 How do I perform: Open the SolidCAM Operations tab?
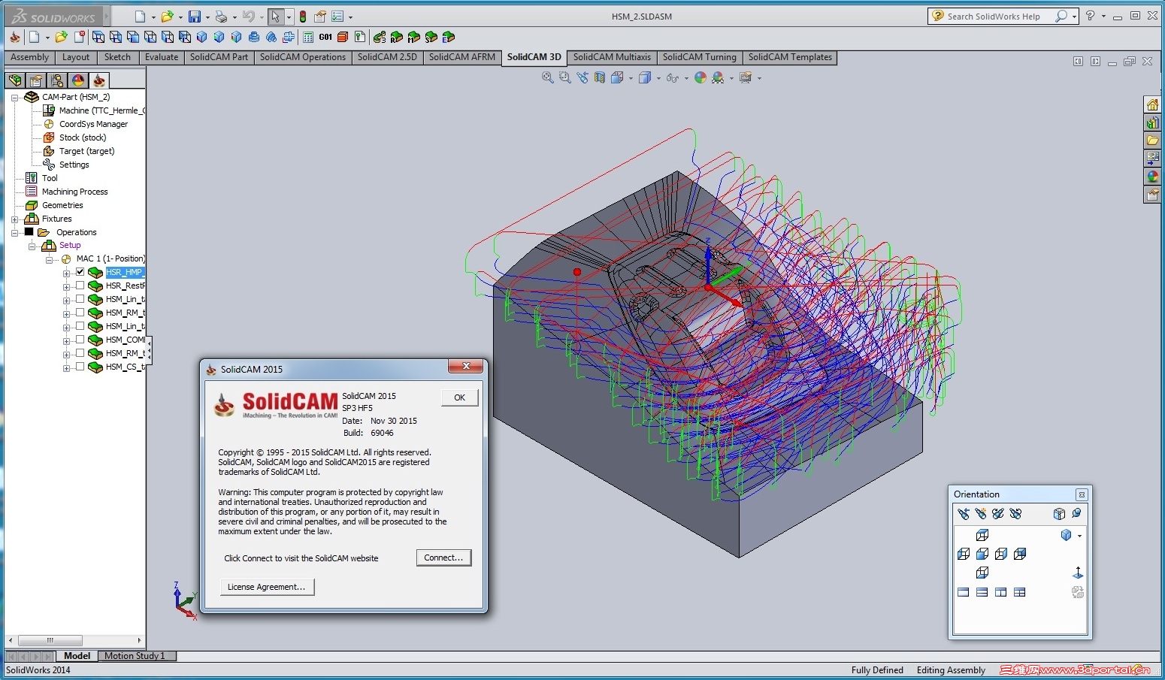click(x=302, y=57)
